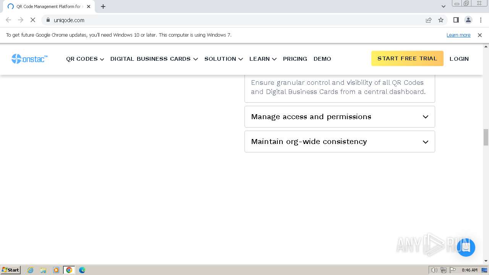
Task: Go back to previous page
Action: [8, 20]
